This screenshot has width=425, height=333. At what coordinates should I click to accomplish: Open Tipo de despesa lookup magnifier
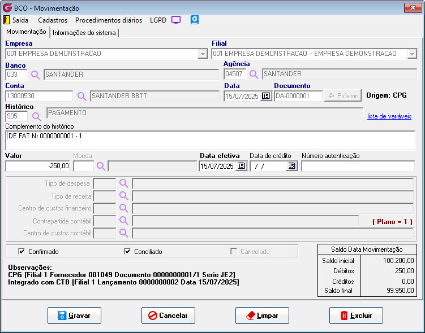(x=123, y=183)
